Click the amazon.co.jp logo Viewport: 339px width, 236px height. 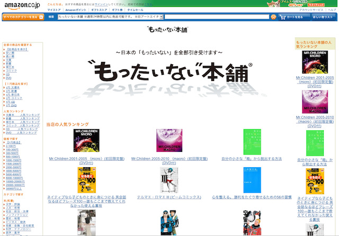22,5
